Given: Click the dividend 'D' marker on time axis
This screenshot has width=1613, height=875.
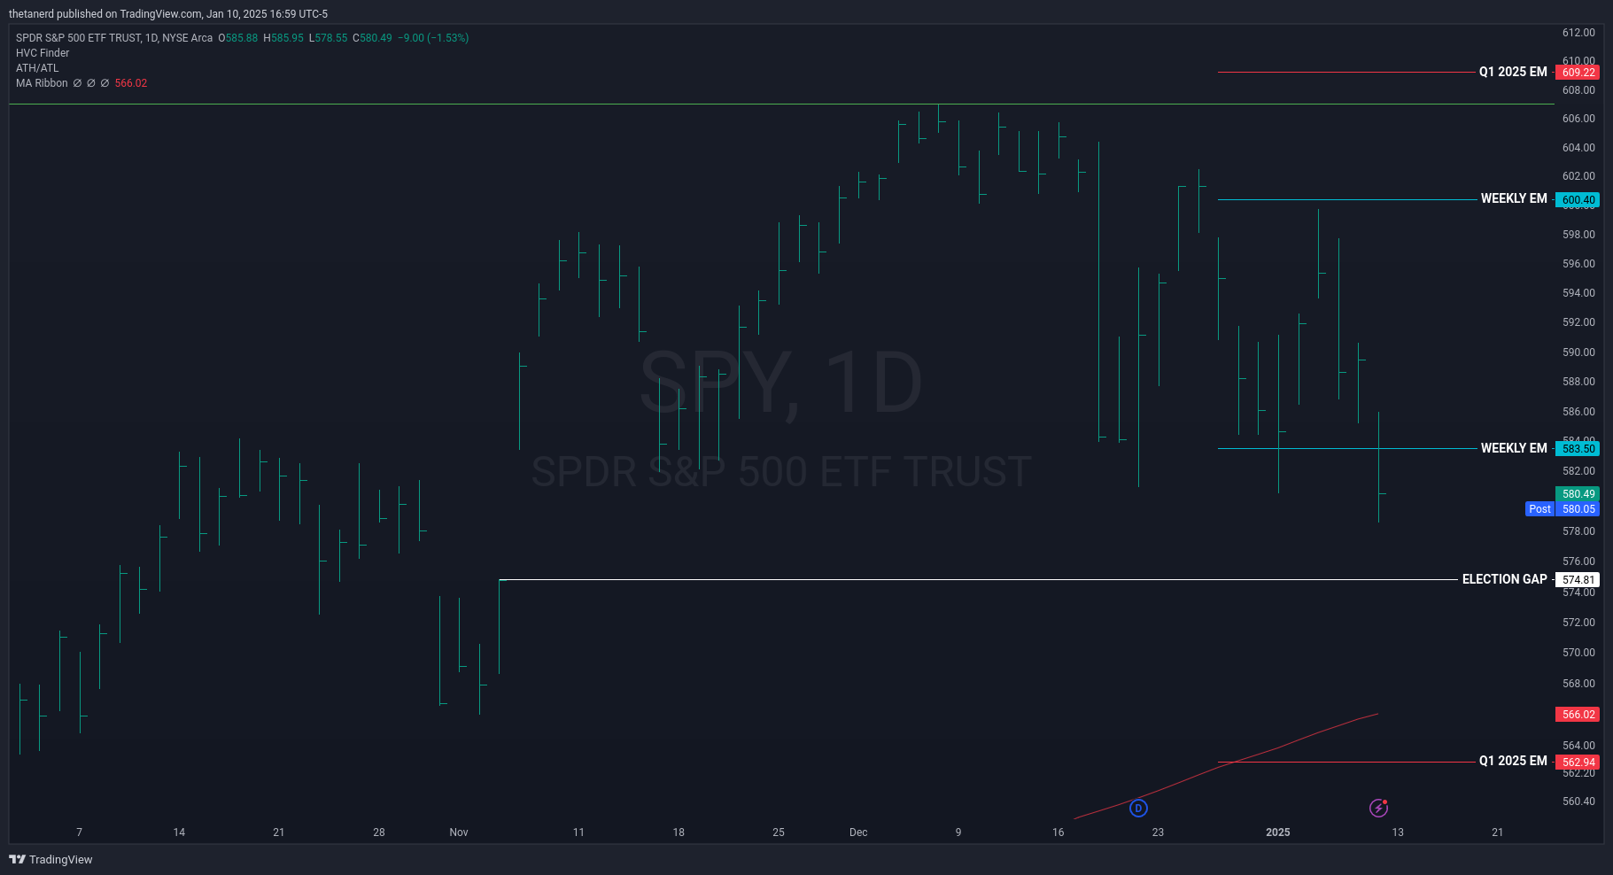Looking at the screenshot, I should coord(1138,808).
